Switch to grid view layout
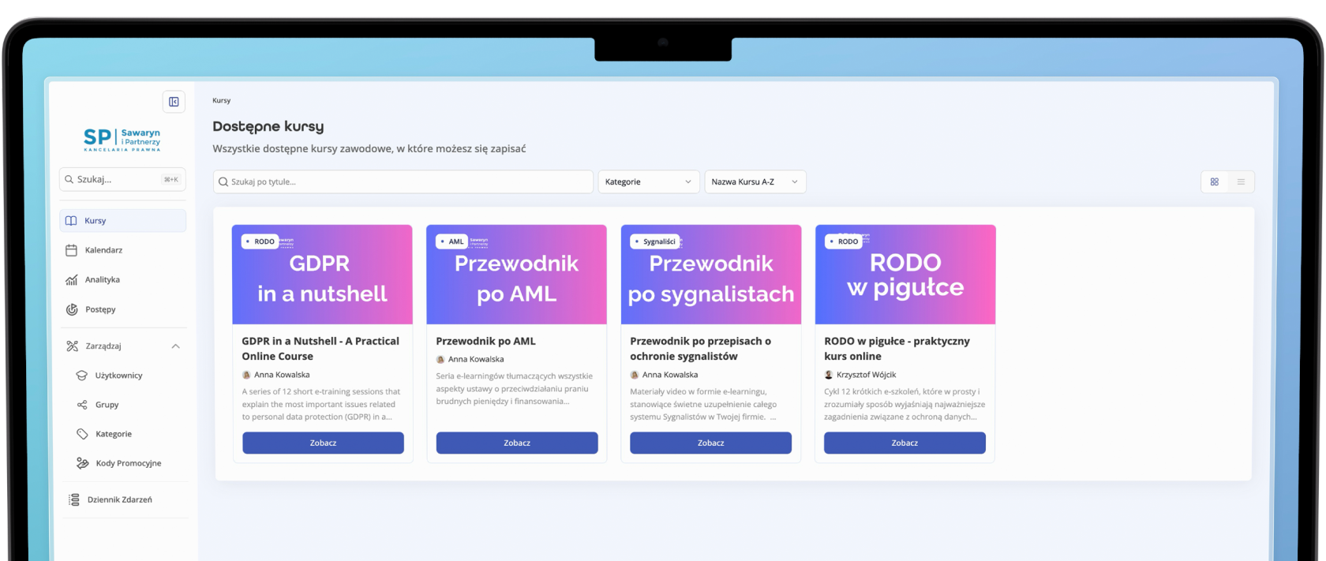This screenshot has width=1326, height=561. (1215, 181)
